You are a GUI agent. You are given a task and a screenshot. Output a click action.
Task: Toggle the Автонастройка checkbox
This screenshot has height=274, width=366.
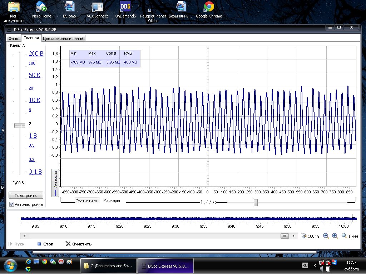pyautogui.click(x=11, y=204)
